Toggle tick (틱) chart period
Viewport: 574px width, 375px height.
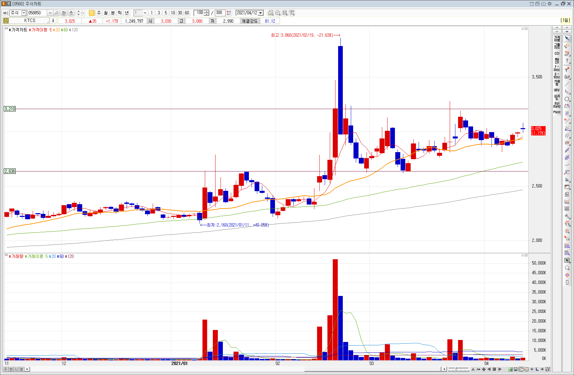(120, 13)
